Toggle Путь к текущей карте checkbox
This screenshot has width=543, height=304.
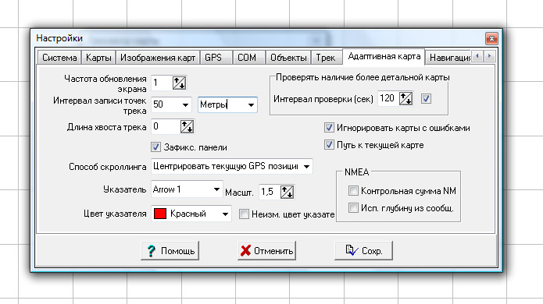329,144
